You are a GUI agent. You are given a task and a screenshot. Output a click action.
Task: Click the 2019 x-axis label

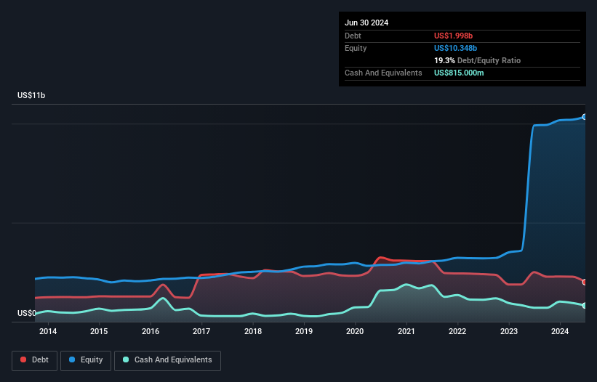pos(304,331)
